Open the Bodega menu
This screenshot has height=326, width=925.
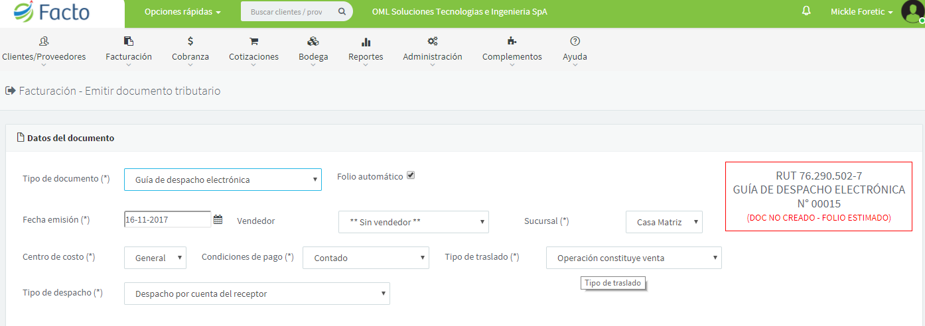tap(313, 57)
